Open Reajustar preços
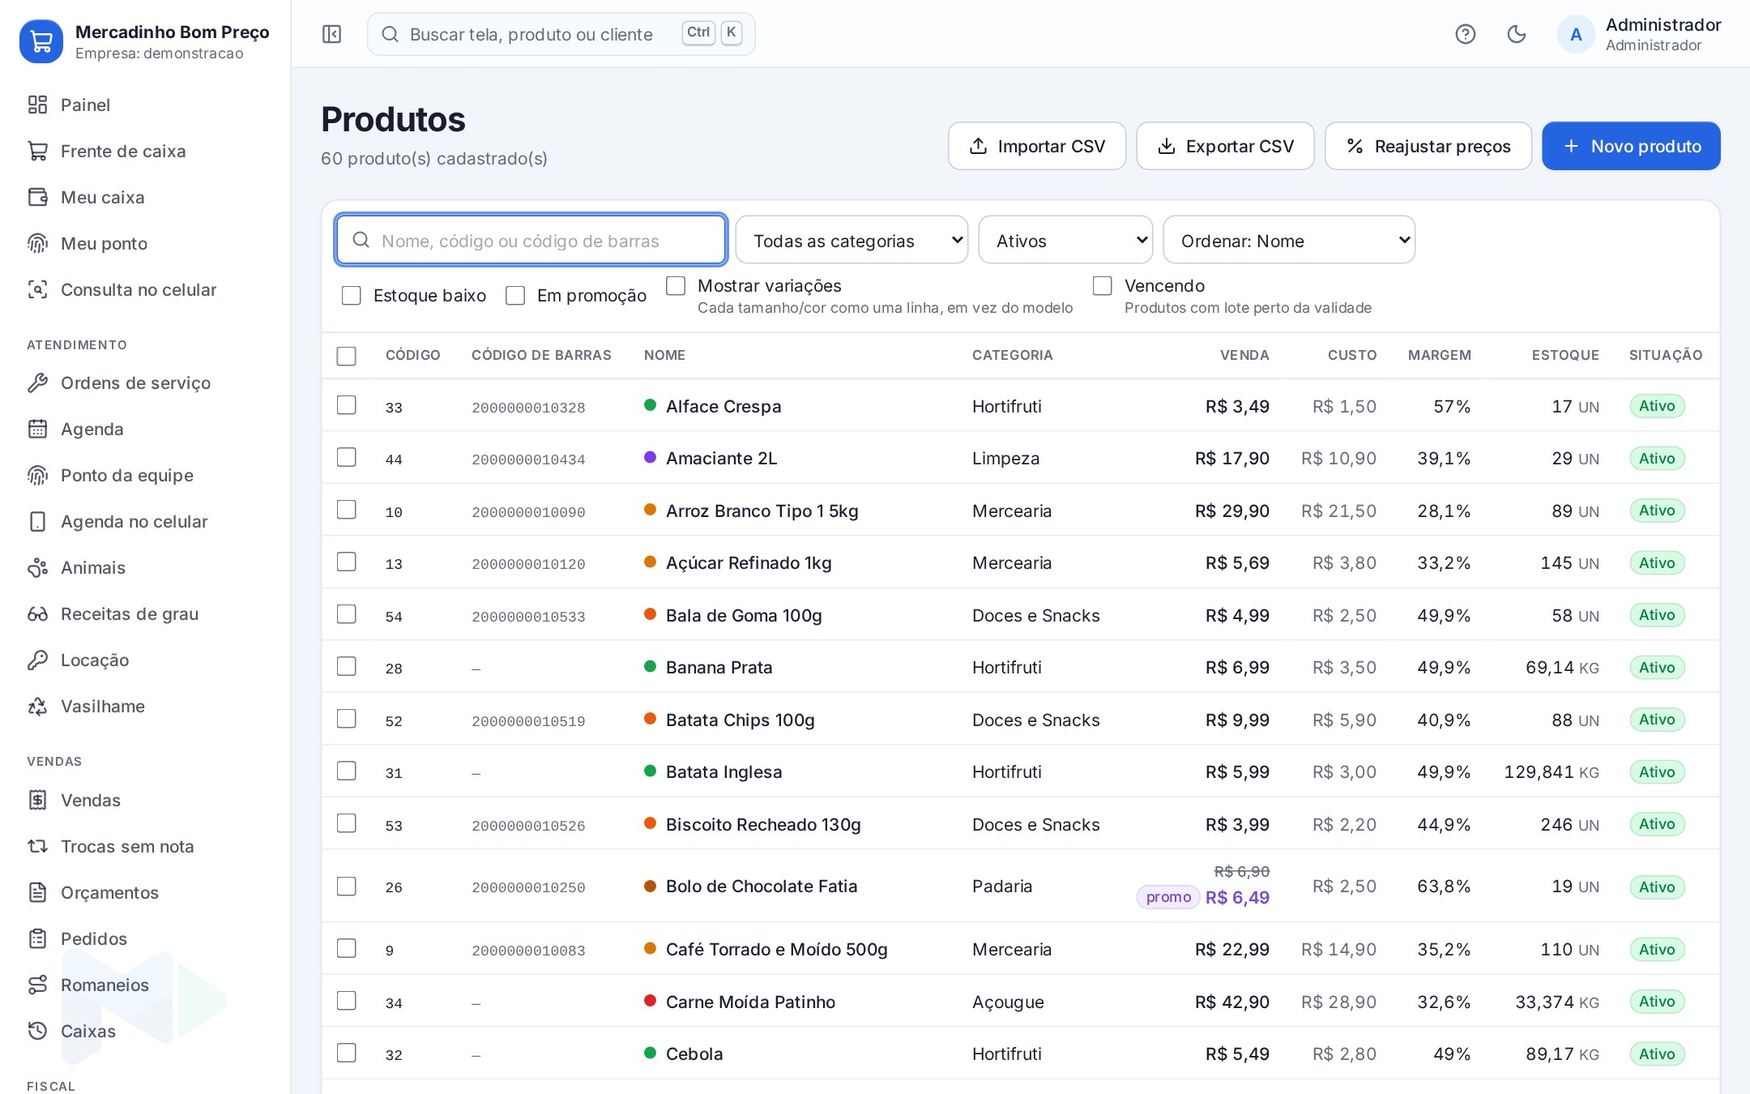Screen dimensions: 1750x1094 click(1428, 146)
